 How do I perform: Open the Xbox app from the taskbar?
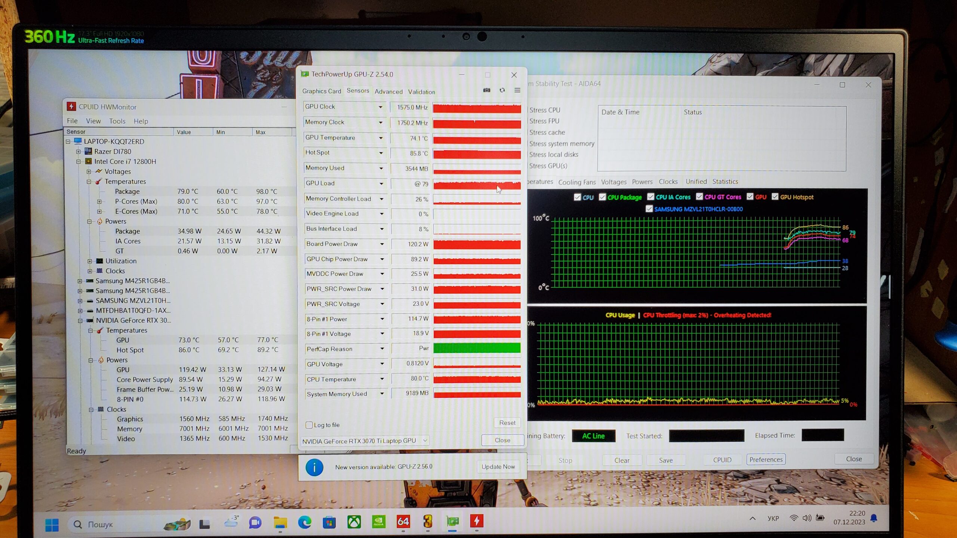click(354, 522)
